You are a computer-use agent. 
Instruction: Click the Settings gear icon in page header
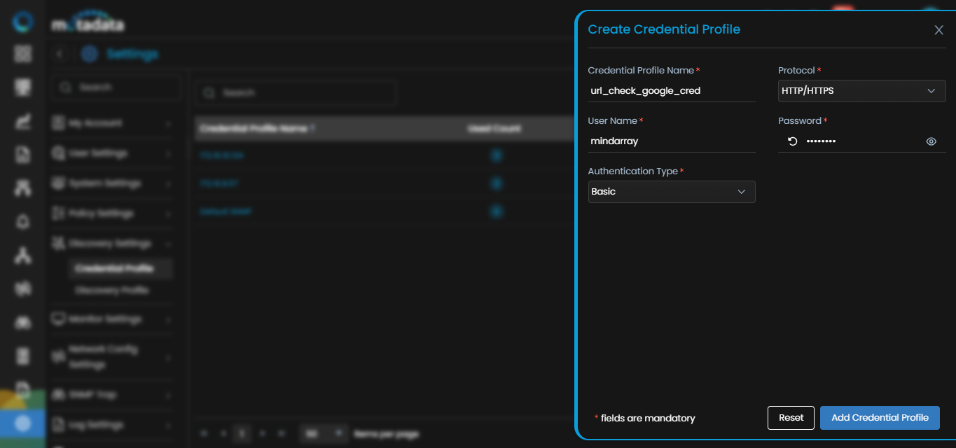[90, 54]
